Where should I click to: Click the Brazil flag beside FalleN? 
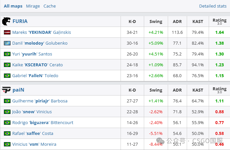point(7,76)
